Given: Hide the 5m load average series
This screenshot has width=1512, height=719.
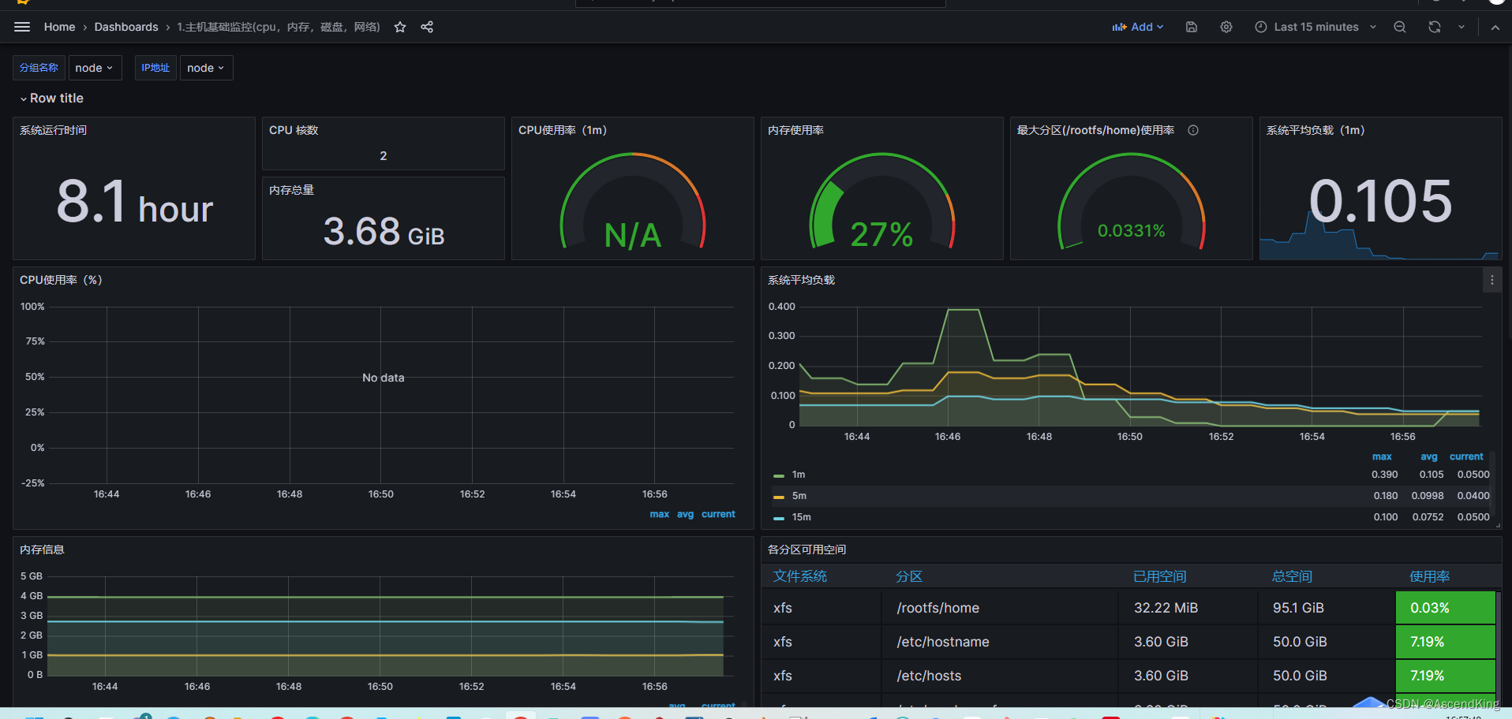Looking at the screenshot, I should coord(799,495).
